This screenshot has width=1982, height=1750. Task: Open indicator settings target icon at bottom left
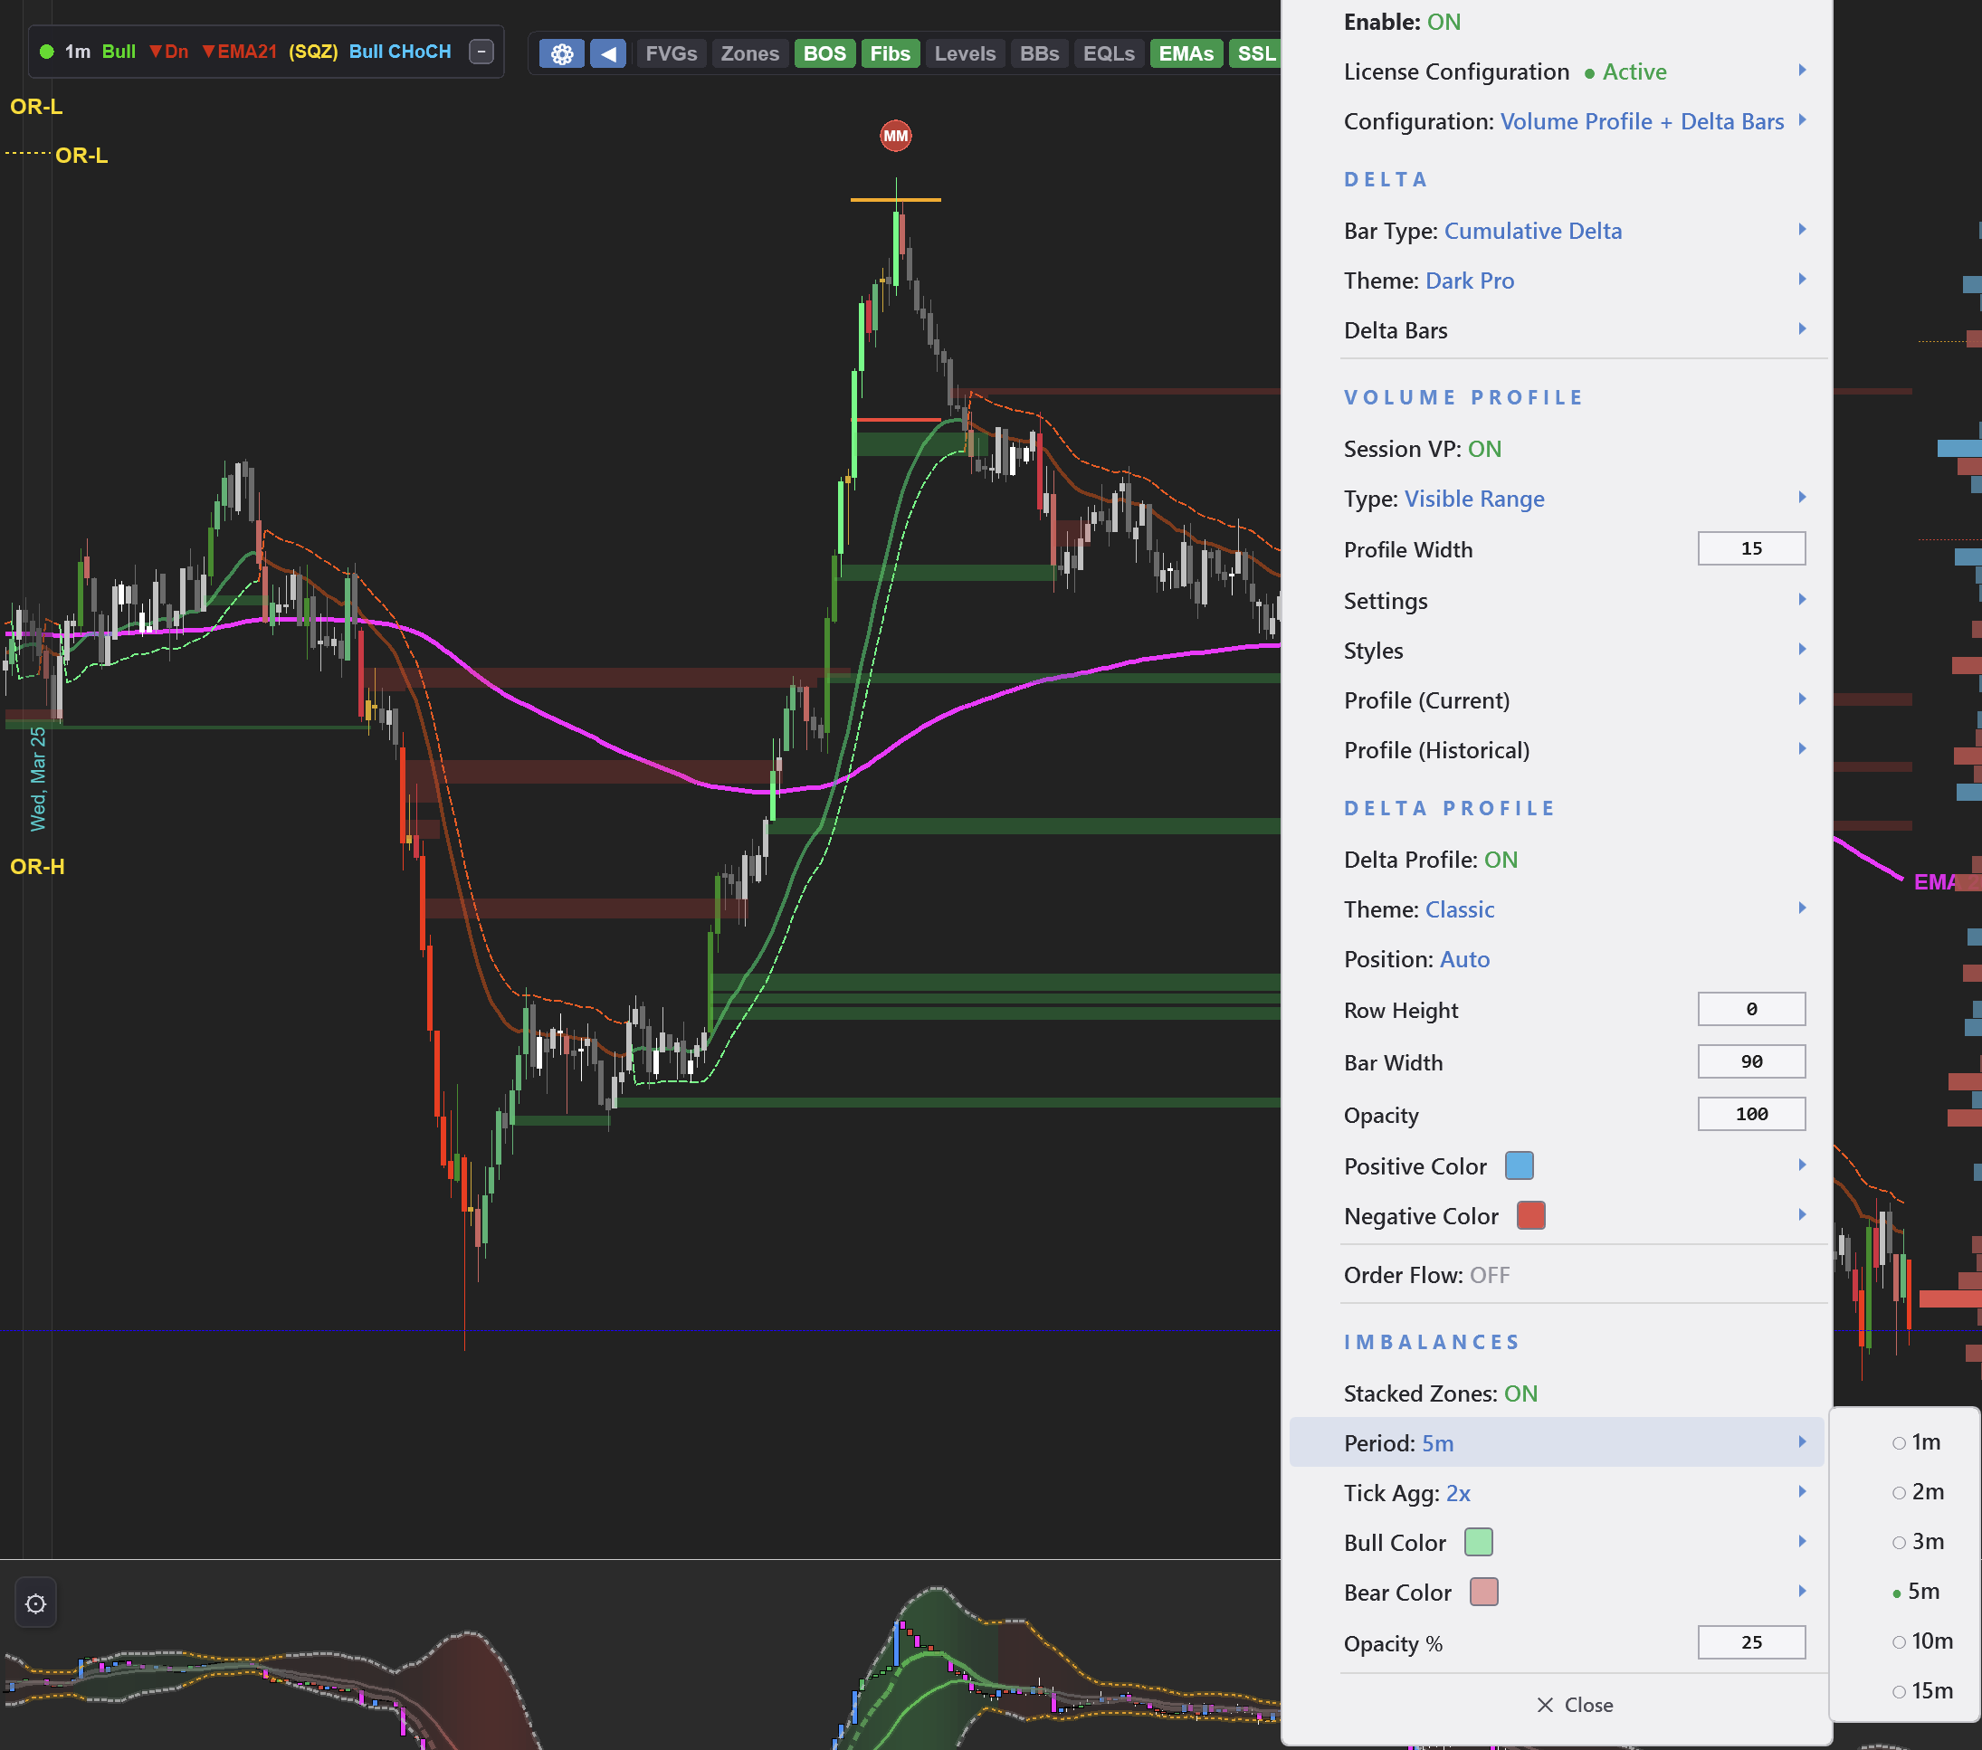36,1603
